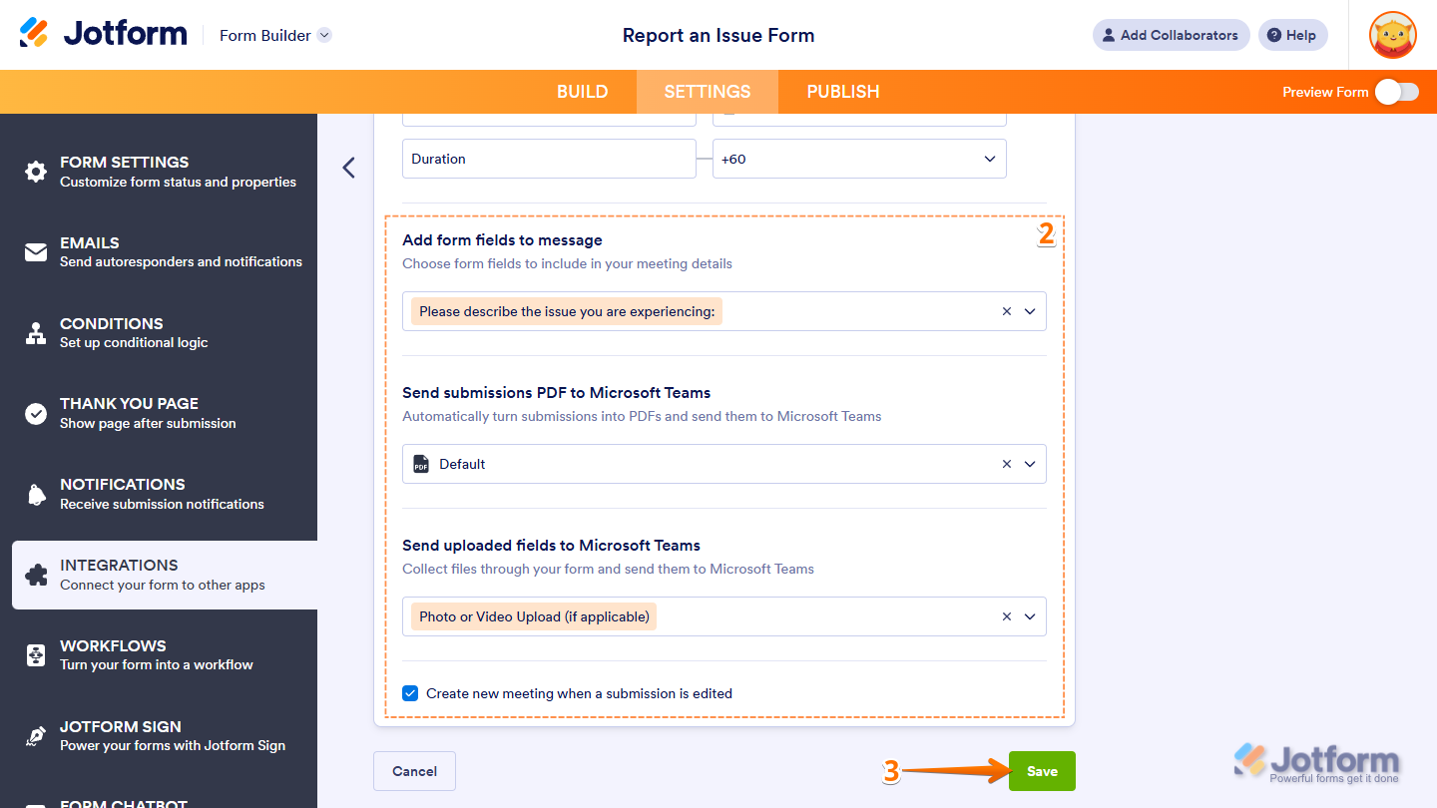
Task: Click the Integrations puzzle piece icon
Action: pyautogui.click(x=35, y=574)
